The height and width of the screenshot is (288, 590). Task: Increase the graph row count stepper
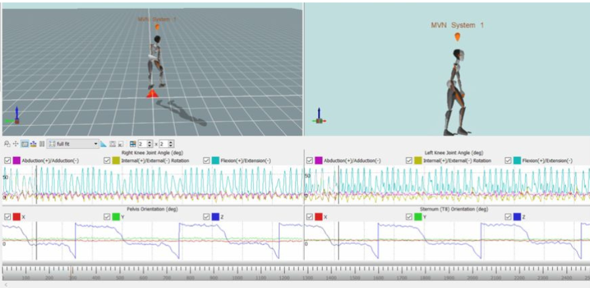coord(150,142)
